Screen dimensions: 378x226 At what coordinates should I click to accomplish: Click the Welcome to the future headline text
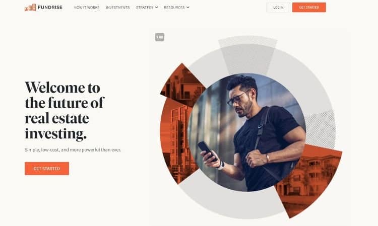click(65, 110)
